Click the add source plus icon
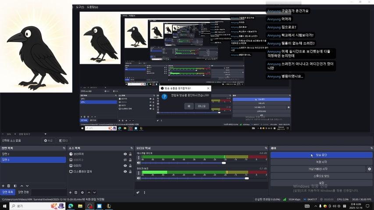The image size is (374, 210). 70,192
